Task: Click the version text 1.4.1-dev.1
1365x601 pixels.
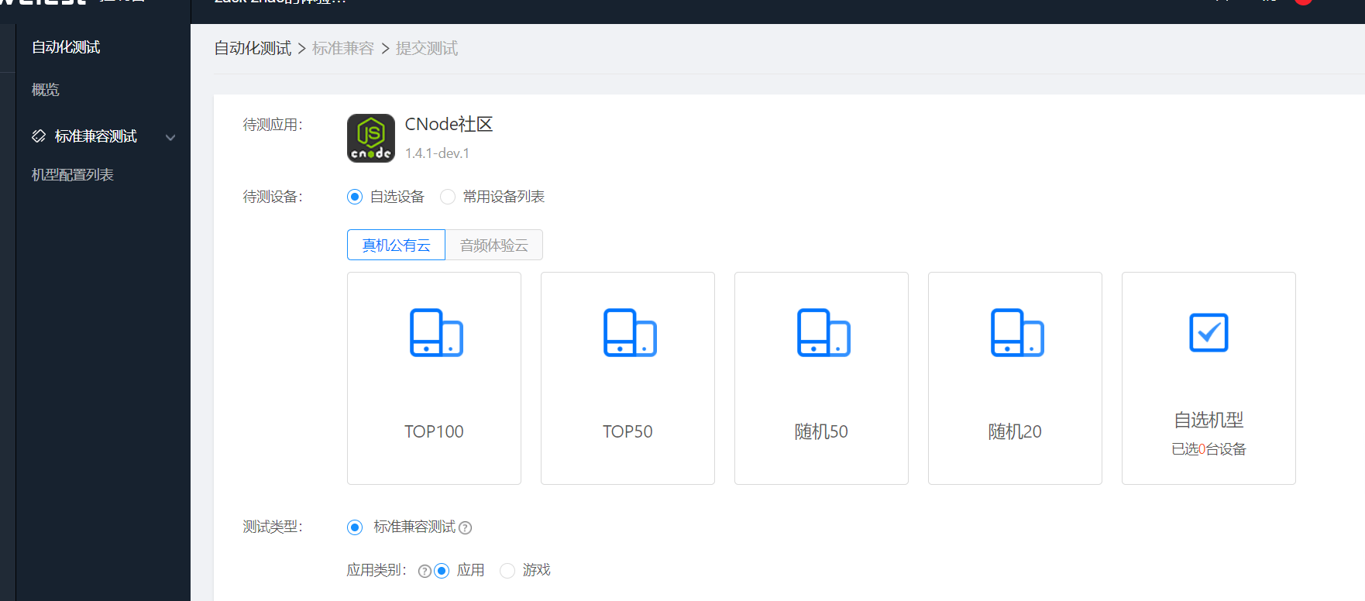Action: point(437,153)
